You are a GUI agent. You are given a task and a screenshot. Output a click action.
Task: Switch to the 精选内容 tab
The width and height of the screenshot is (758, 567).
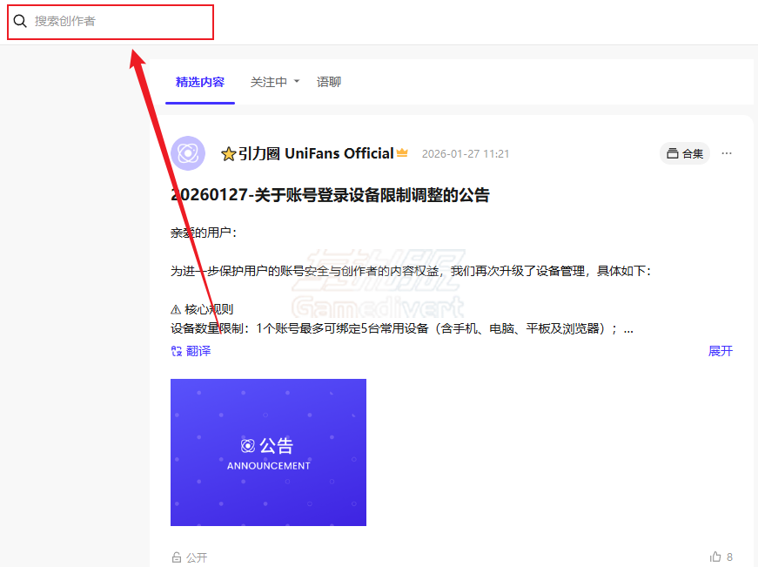[199, 81]
